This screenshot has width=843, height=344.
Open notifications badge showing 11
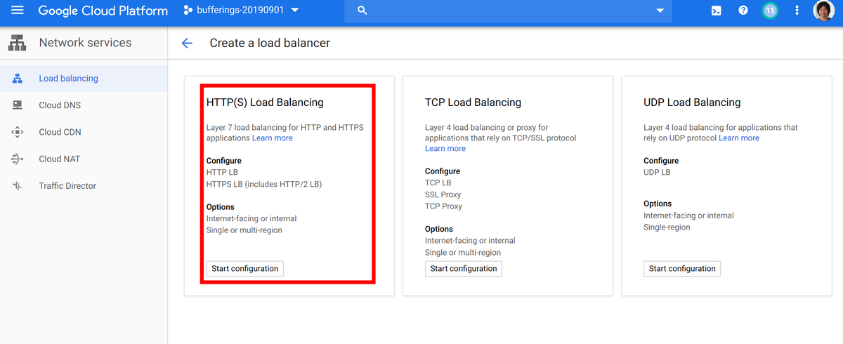[x=770, y=11]
